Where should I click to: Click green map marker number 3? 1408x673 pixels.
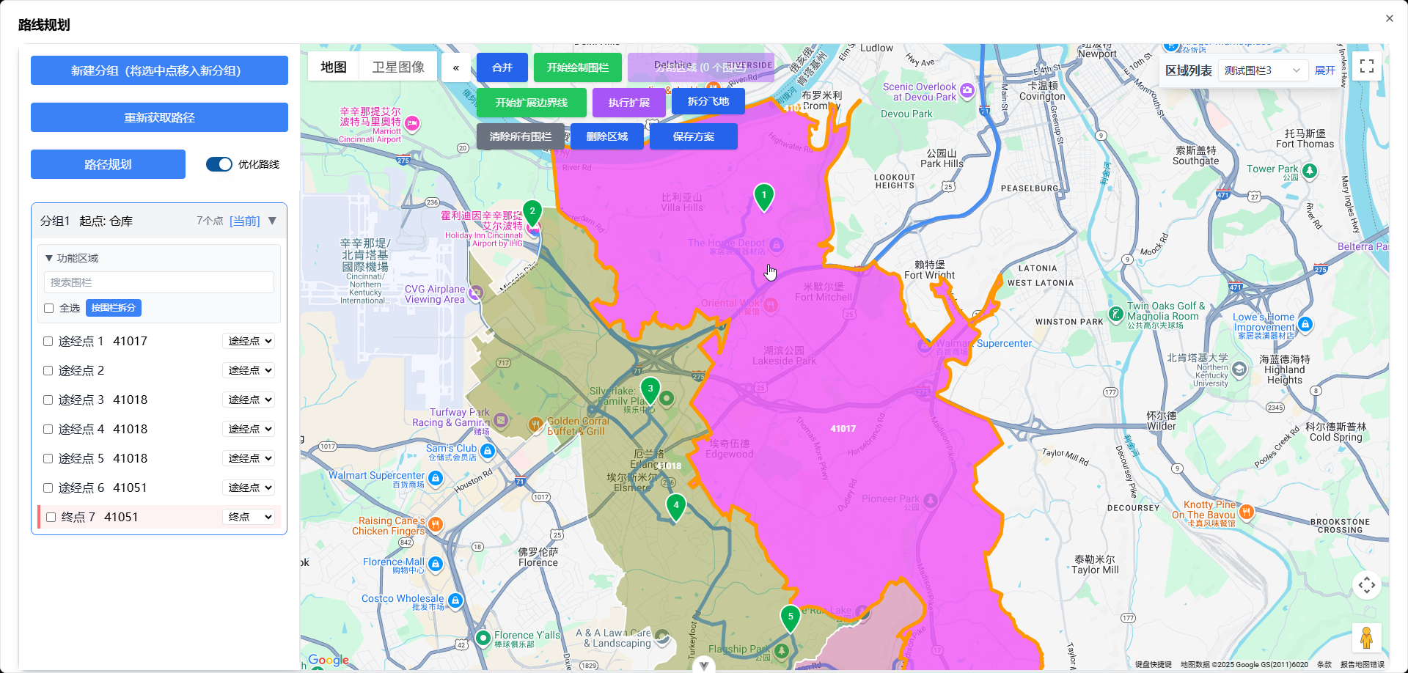(x=650, y=389)
